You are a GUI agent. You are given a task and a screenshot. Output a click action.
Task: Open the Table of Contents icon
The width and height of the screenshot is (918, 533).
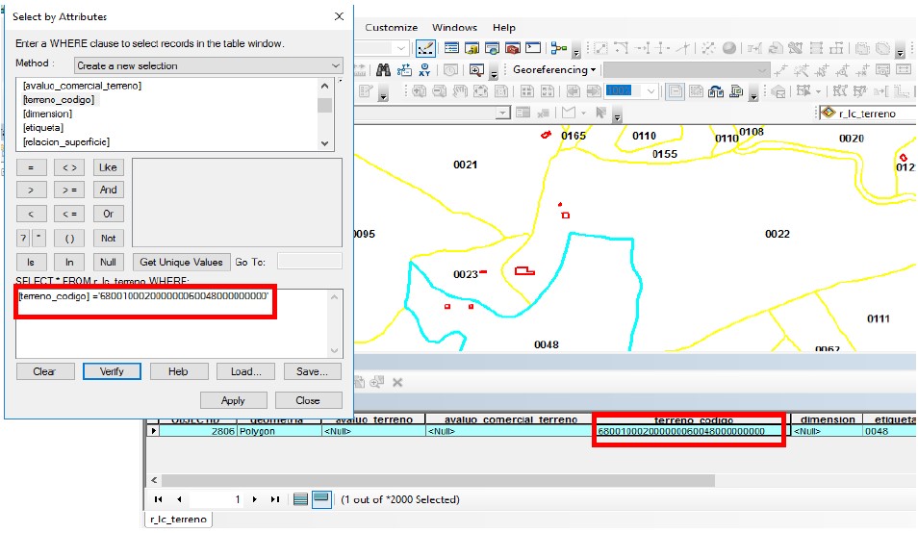click(x=450, y=48)
